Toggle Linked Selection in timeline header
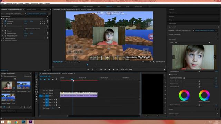The height and width of the screenshot is (124, 221). [49, 79]
